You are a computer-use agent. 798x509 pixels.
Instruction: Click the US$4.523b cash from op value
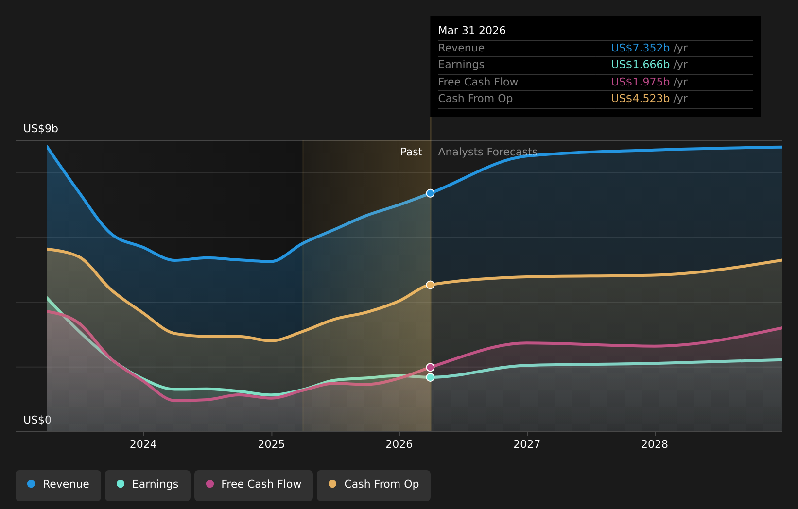coord(641,99)
